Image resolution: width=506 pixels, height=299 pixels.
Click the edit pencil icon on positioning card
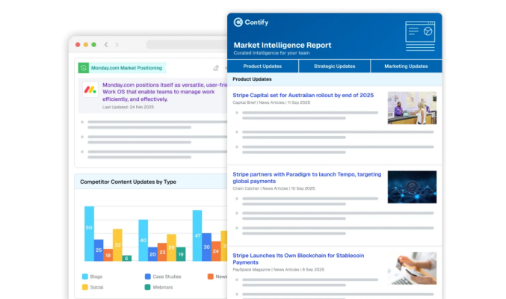pos(216,68)
